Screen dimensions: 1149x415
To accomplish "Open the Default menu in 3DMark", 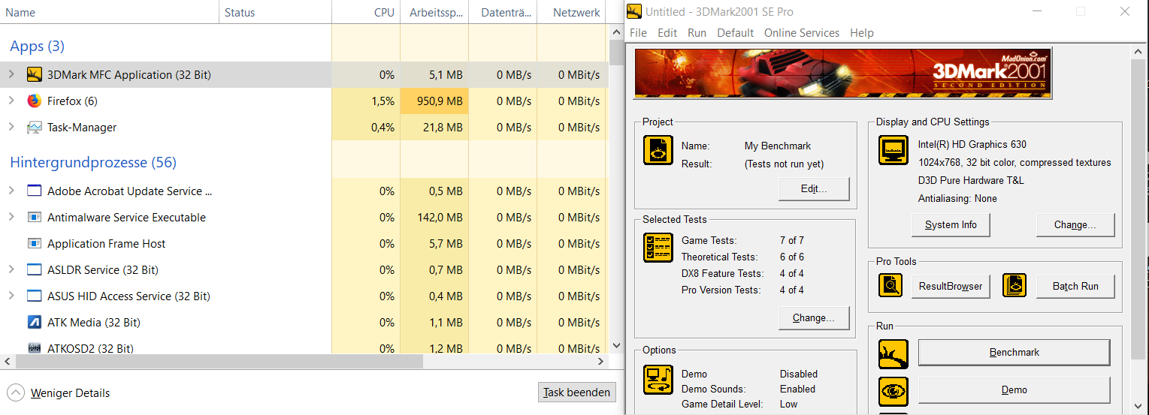I will pyautogui.click(x=736, y=33).
